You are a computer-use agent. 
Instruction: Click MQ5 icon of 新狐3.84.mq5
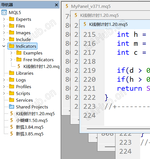pyautogui.click(x=12, y=127)
